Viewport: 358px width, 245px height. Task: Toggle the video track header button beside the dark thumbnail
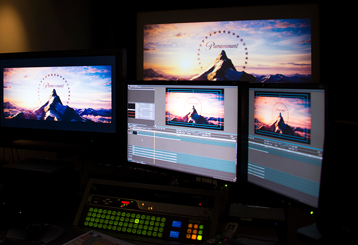coord(130,132)
